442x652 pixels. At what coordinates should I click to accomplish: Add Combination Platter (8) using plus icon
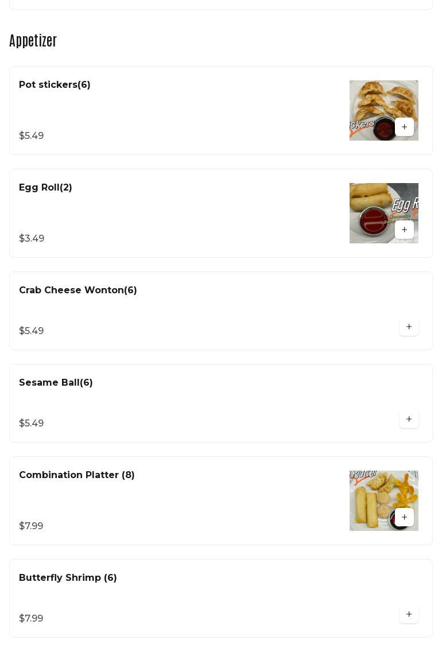point(404,517)
